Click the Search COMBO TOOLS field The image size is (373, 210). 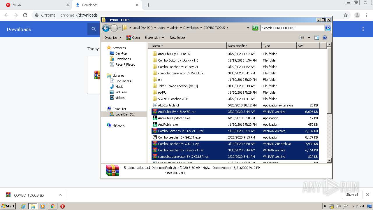coord(292,28)
